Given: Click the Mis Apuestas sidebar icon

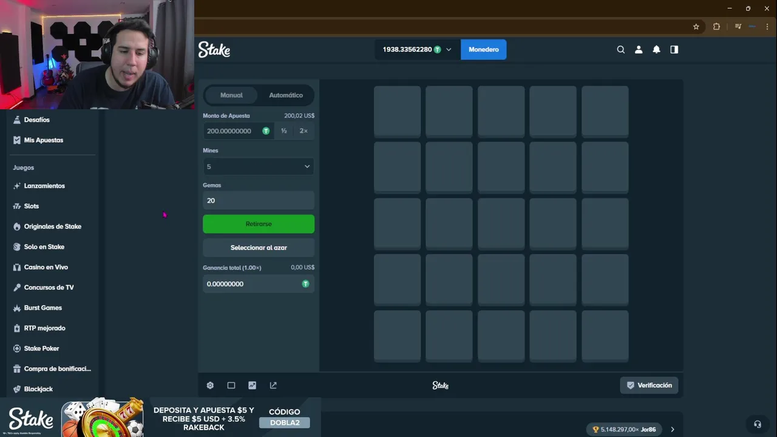Looking at the screenshot, I should tap(17, 140).
